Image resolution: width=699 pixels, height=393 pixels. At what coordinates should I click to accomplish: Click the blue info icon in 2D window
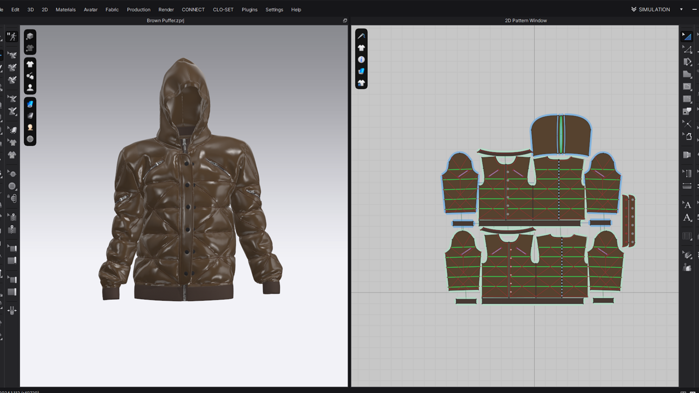361,60
